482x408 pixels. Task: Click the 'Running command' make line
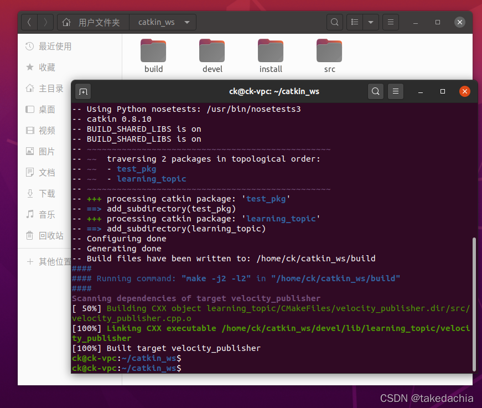[236, 278]
